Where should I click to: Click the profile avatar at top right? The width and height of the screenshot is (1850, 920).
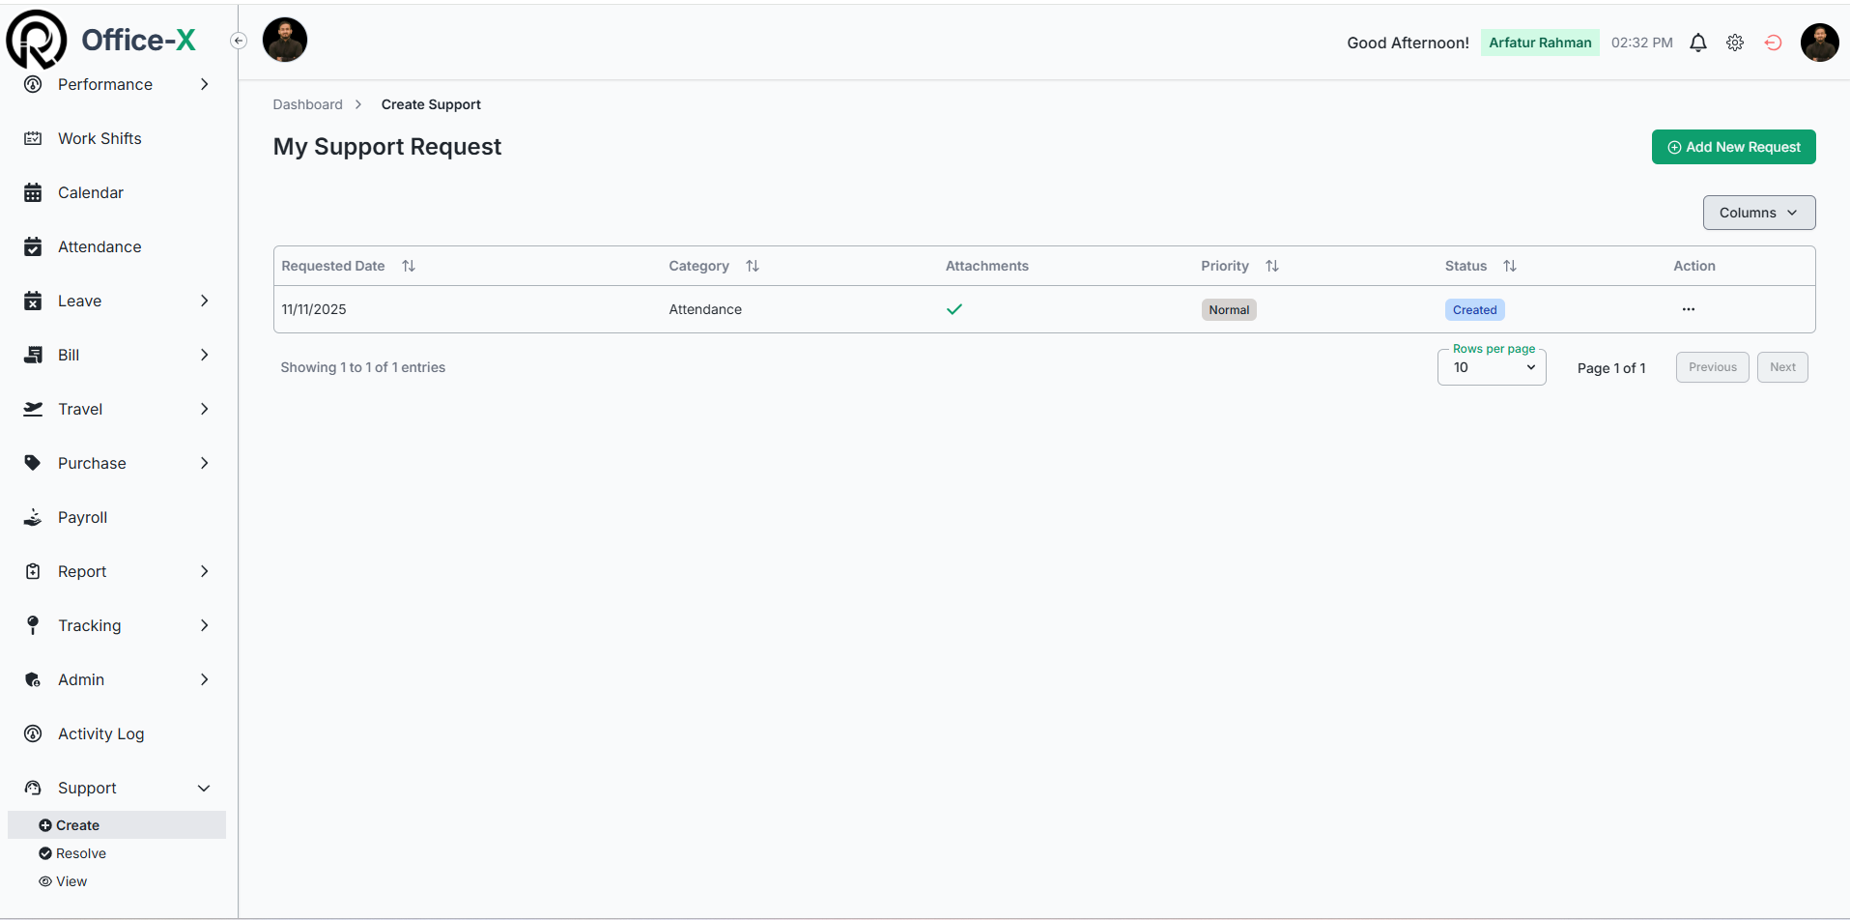(x=1819, y=43)
